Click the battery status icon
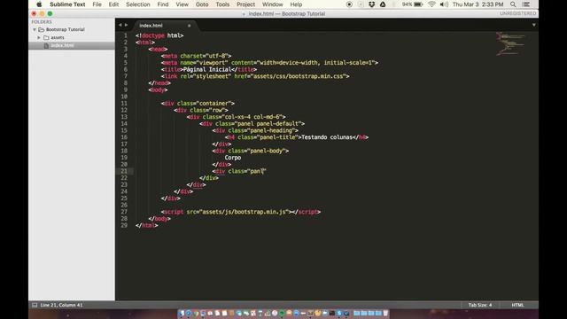Viewport: 567px width, 319px height. [418, 4]
